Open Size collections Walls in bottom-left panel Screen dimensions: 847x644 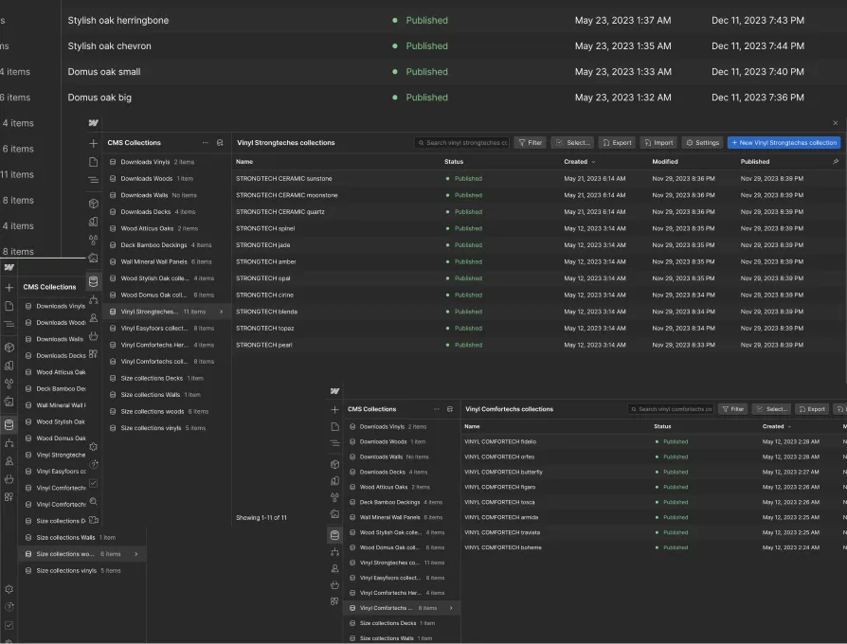coord(82,538)
